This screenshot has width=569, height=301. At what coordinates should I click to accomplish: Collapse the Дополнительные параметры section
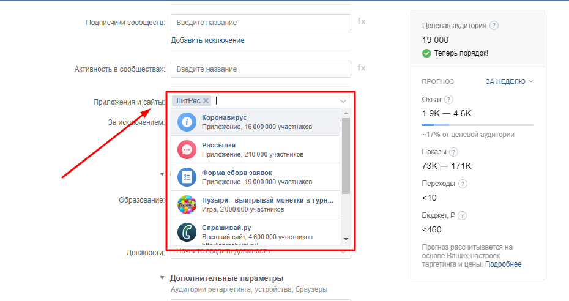(162, 278)
